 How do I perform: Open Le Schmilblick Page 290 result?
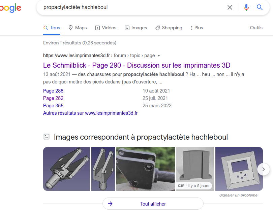pyautogui.click(x=137, y=65)
